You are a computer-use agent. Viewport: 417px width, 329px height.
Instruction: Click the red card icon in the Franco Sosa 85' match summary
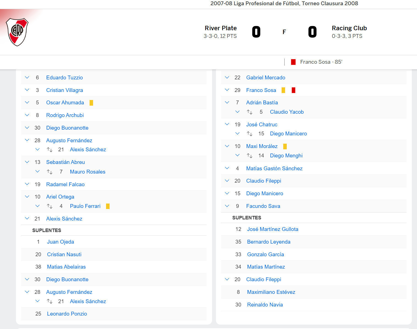(293, 62)
